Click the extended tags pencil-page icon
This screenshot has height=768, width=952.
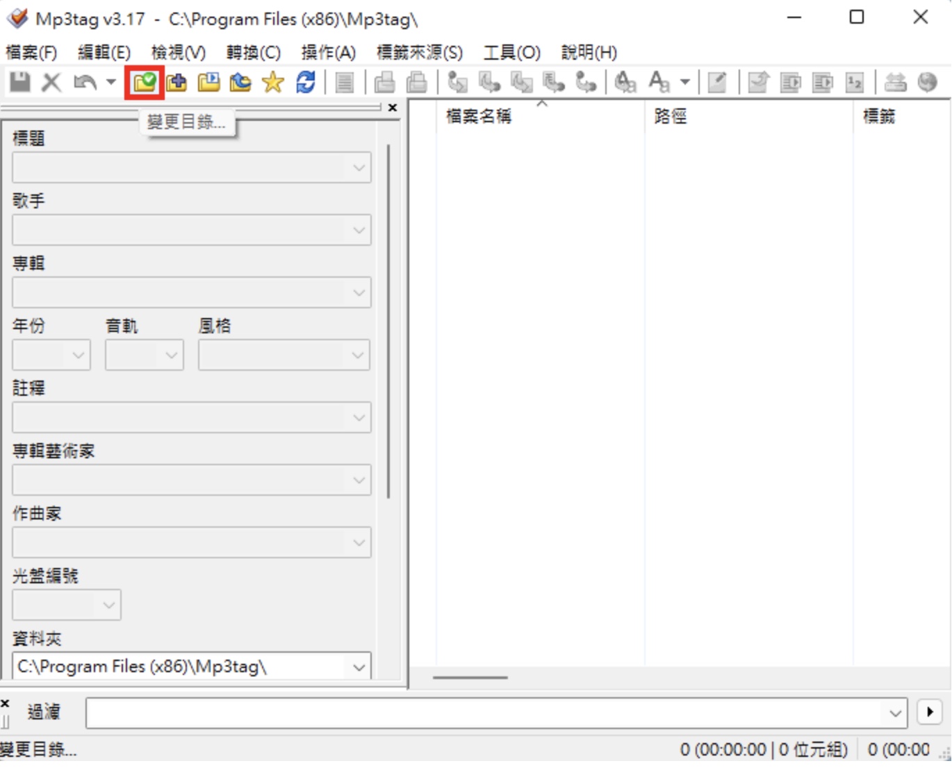(717, 83)
